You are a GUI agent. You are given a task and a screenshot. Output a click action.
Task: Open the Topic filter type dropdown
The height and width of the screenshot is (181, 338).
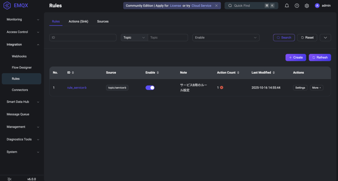click(x=134, y=38)
